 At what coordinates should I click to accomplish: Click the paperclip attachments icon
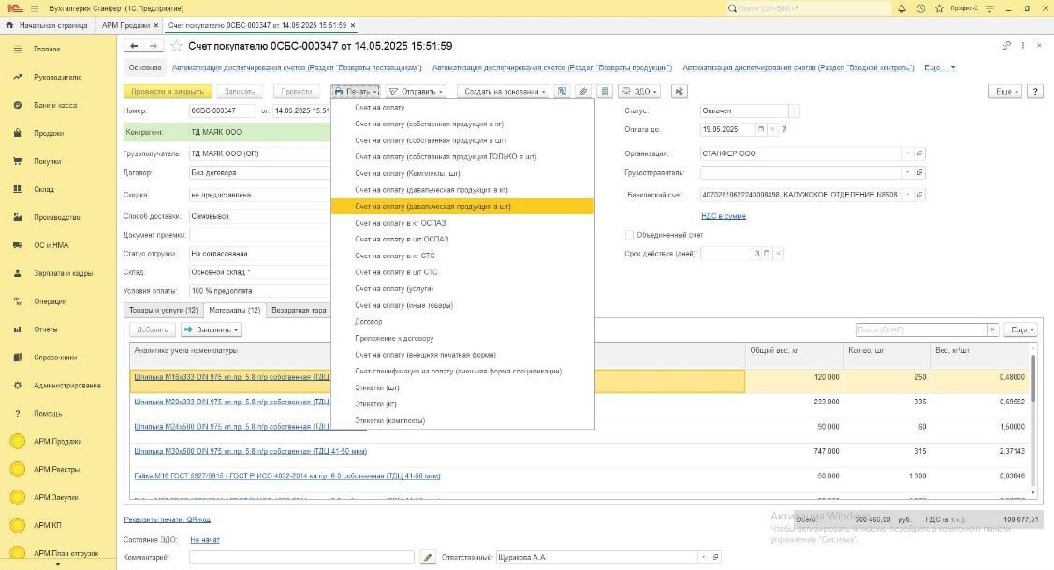pyautogui.click(x=582, y=92)
